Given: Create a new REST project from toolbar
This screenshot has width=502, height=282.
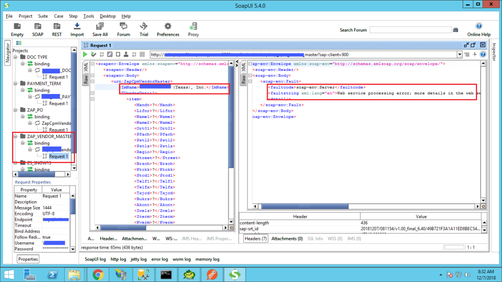Looking at the screenshot, I should pos(57,29).
